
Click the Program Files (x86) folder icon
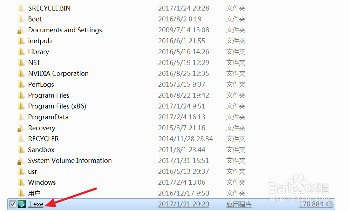(x=21, y=106)
